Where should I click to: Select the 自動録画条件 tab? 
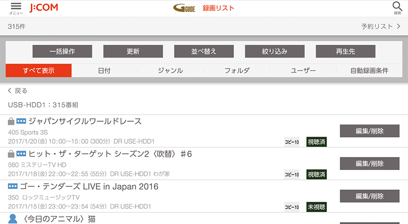pos(369,70)
